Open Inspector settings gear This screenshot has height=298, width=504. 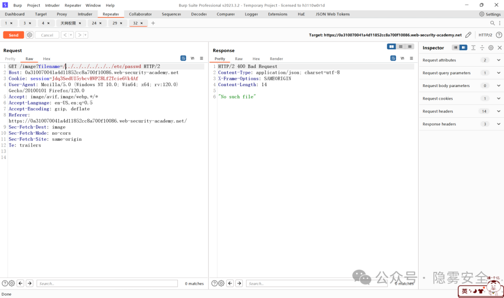(x=491, y=47)
